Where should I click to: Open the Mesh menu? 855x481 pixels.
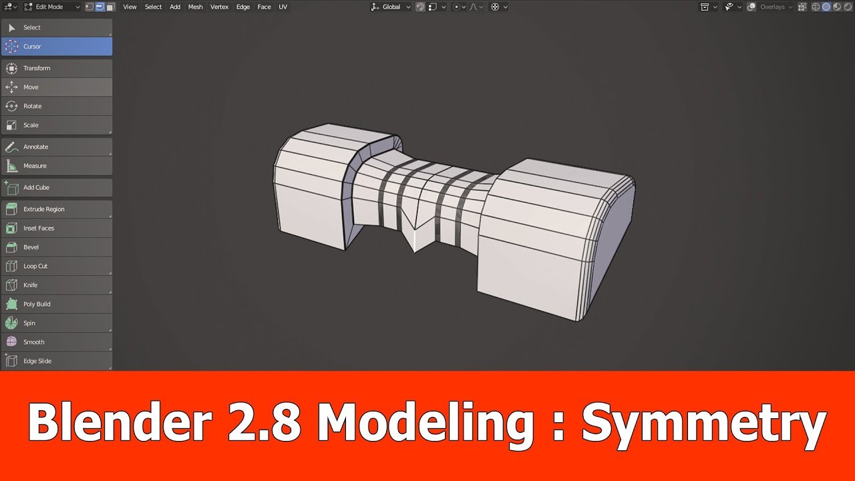click(x=196, y=7)
